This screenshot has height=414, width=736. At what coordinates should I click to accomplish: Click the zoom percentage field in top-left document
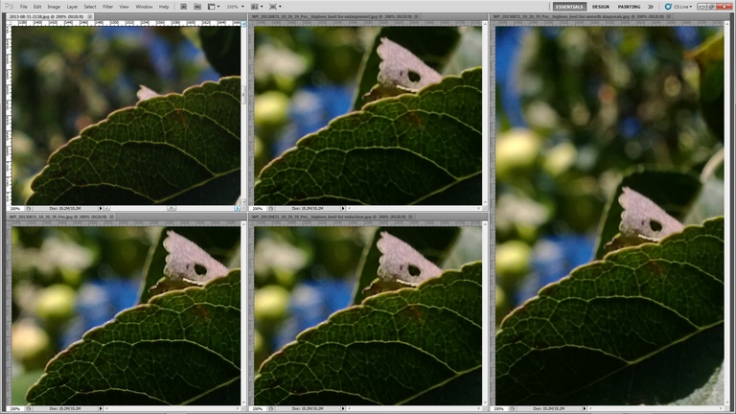point(15,208)
